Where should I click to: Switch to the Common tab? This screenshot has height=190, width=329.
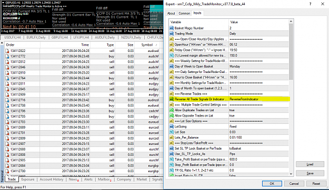[x=184, y=14]
